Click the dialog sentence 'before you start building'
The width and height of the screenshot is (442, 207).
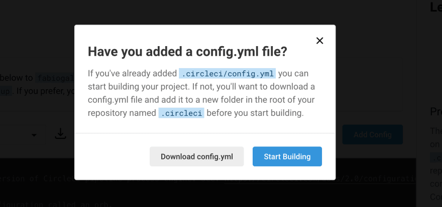[255, 113]
